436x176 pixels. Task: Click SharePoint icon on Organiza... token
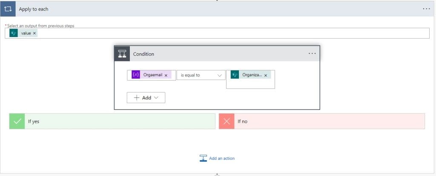[235, 75]
